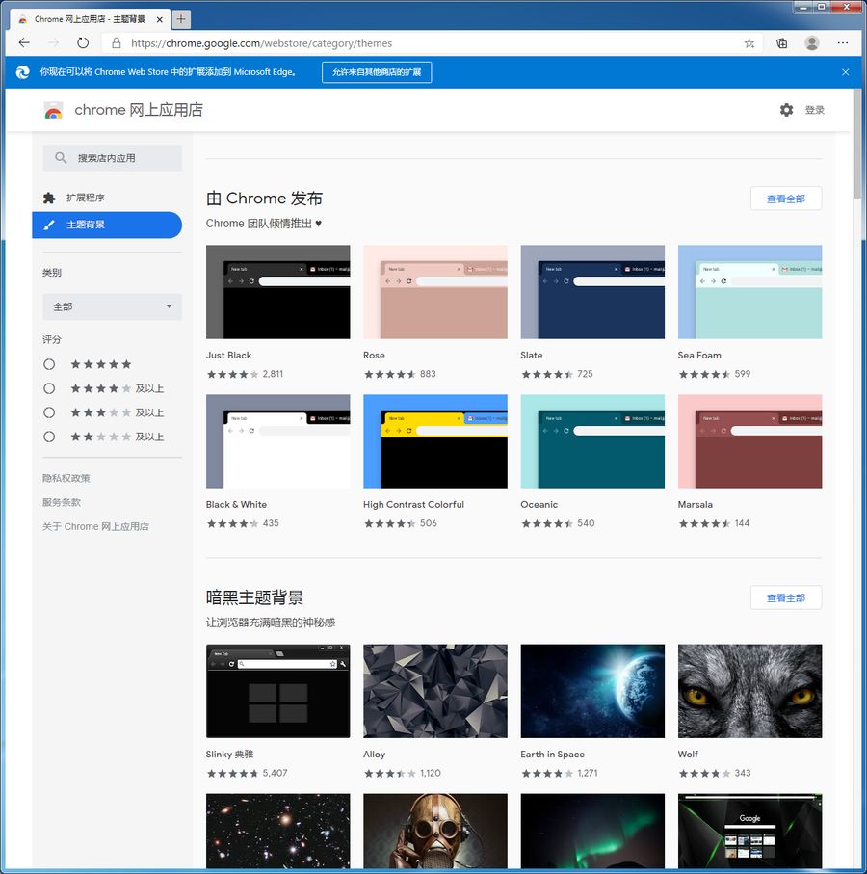Dismiss the blue Edge notification banner
The width and height of the screenshot is (867, 874).
pos(845,72)
